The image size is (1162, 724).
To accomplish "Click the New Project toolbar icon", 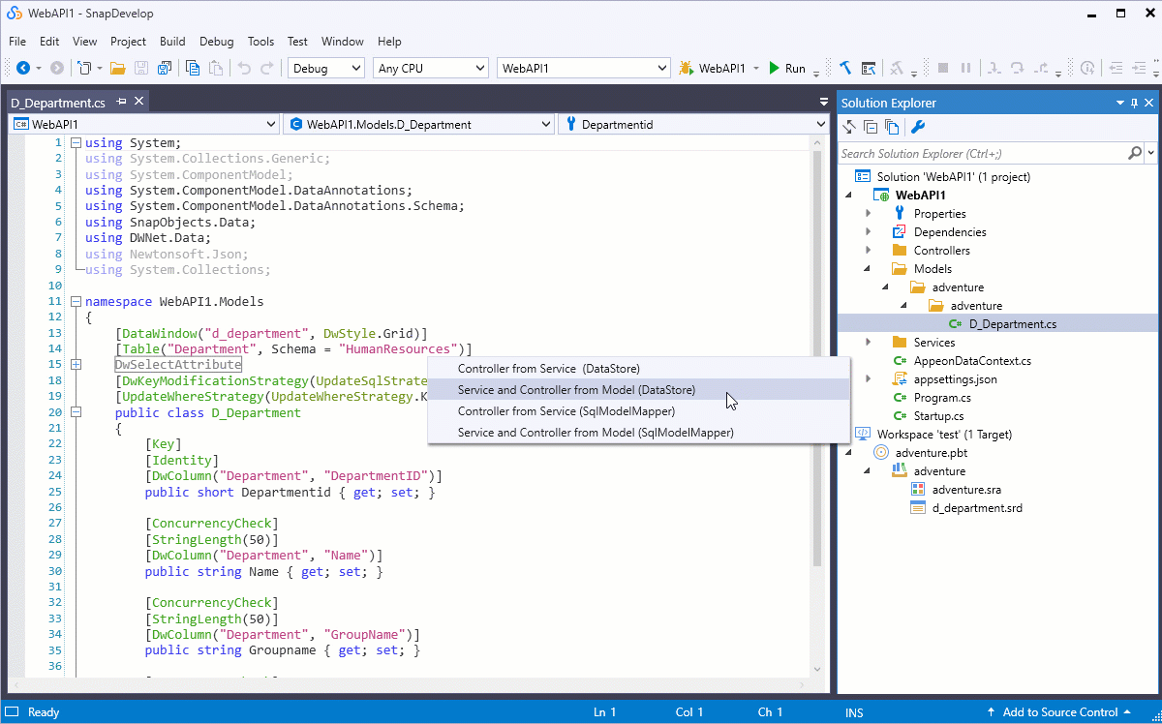I will [85, 68].
